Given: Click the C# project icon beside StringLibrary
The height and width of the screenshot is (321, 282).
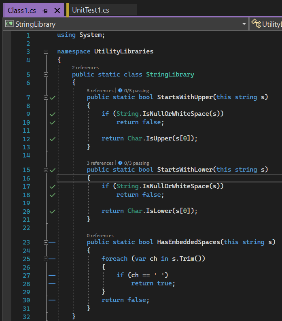Looking at the screenshot, I should tap(9, 24).
